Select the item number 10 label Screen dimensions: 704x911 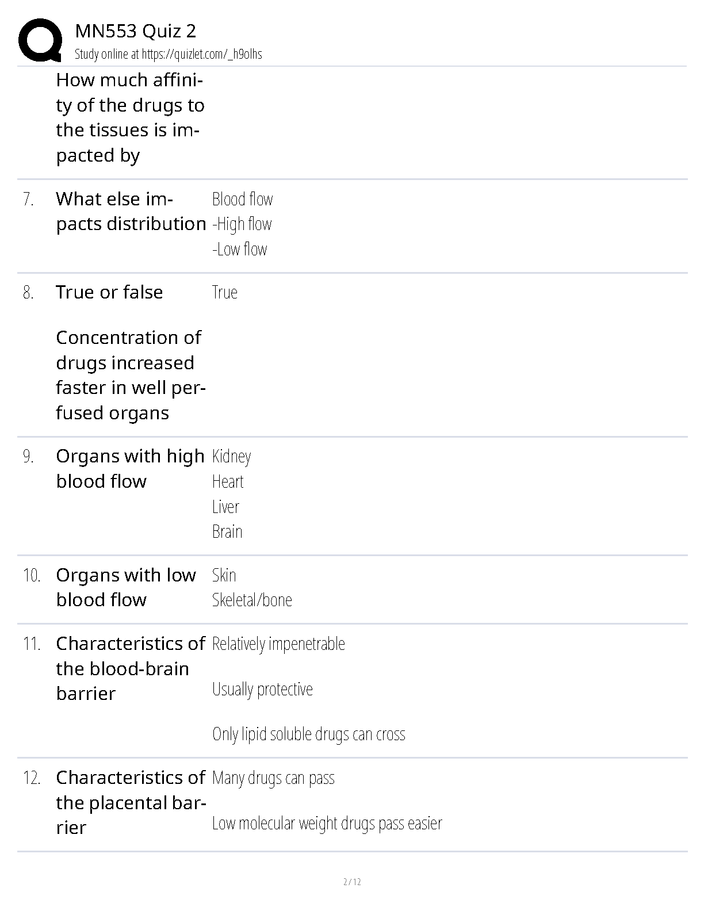click(32, 575)
